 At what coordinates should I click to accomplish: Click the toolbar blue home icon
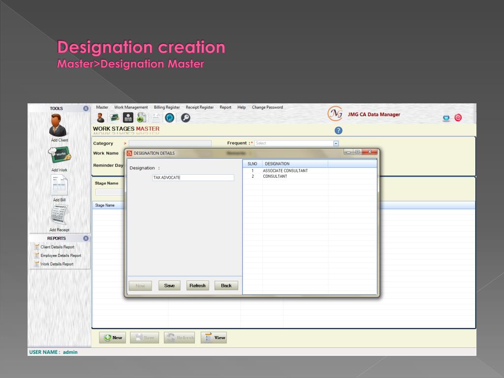coord(170,118)
